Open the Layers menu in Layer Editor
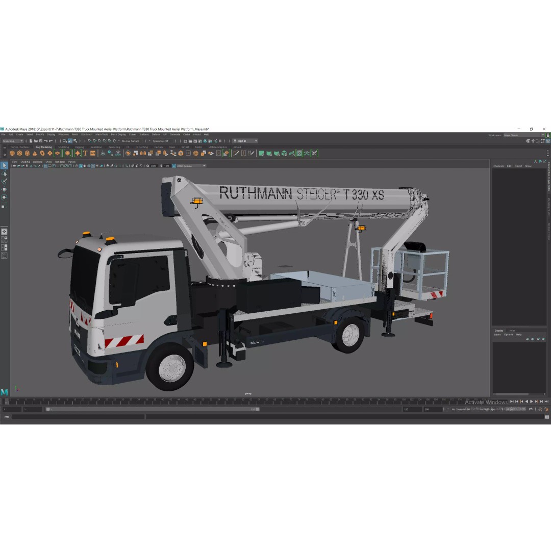Image resolution: width=551 pixels, height=551 pixels. pyautogui.click(x=497, y=335)
